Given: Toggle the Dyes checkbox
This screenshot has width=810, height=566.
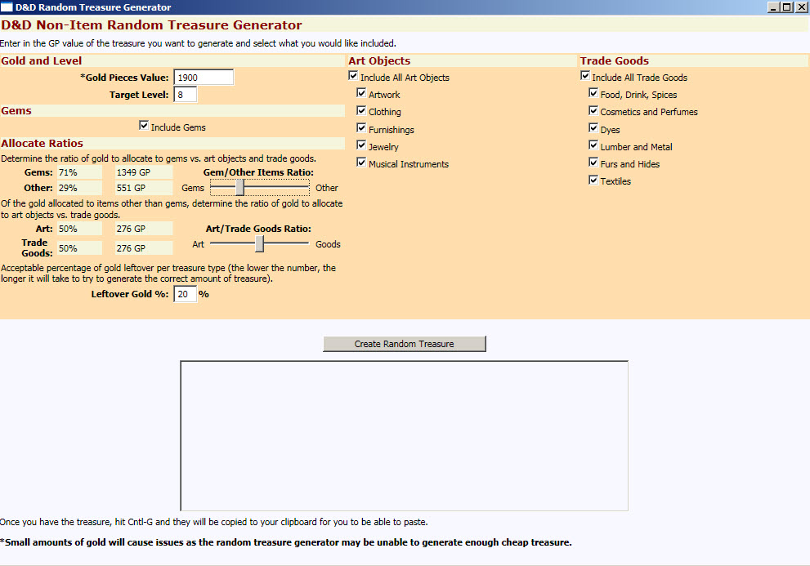Looking at the screenshot, I should (x=593, y=128).
